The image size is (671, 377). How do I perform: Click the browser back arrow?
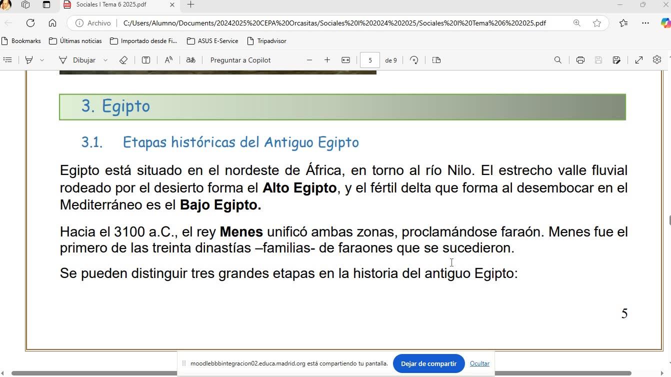(x=8, y=23)
